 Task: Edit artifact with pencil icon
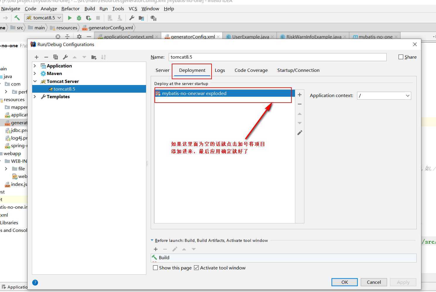(x=300, y=133)
